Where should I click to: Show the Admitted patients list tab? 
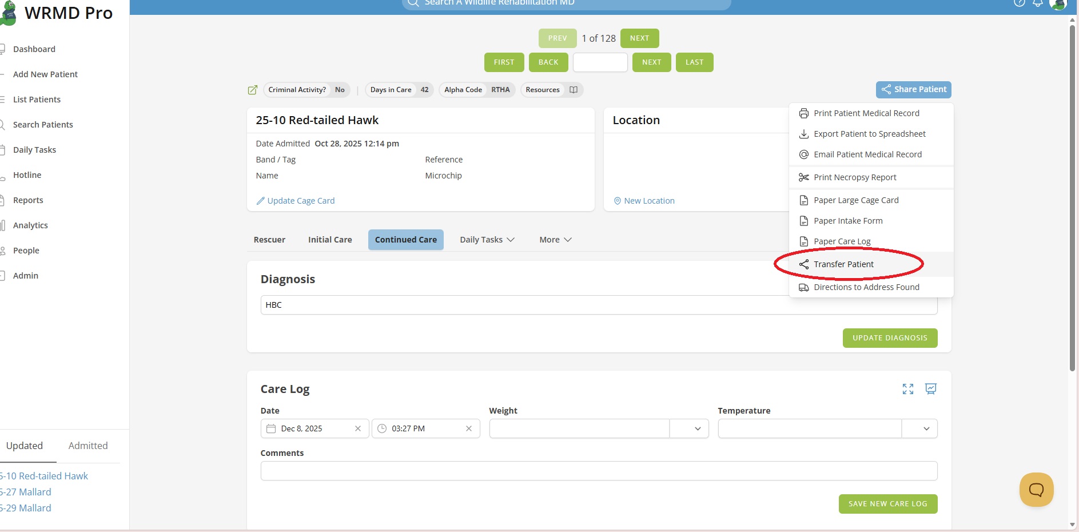[x=88, y=446]
